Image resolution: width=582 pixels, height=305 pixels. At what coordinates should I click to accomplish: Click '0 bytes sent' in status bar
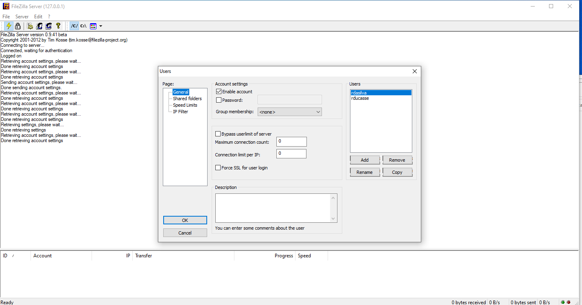pos(523,303)
